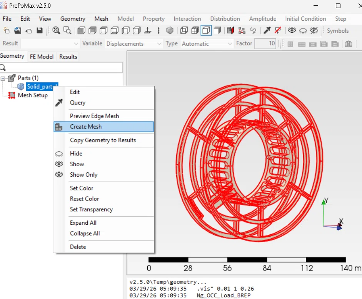Open the exploded view tool

tap(242, 30)
